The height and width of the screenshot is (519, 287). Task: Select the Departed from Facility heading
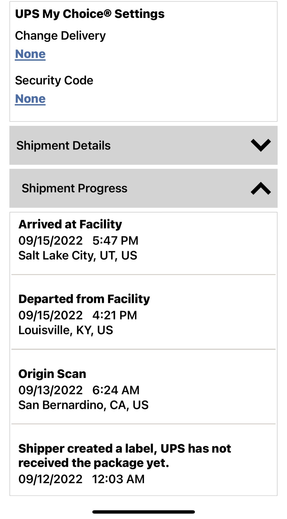pos(84,299)
